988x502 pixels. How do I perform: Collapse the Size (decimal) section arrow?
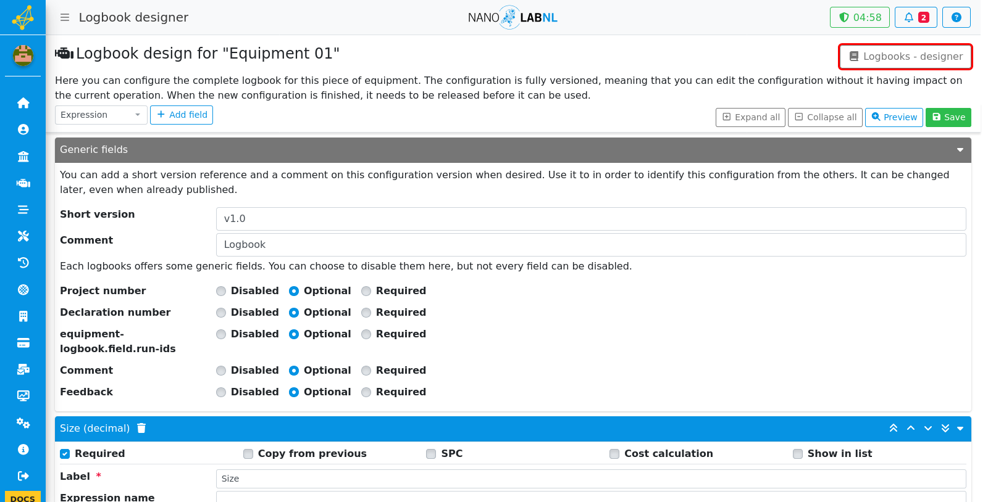(960, 429)
